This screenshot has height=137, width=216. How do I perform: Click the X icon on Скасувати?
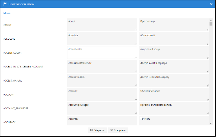coord(111,130)
